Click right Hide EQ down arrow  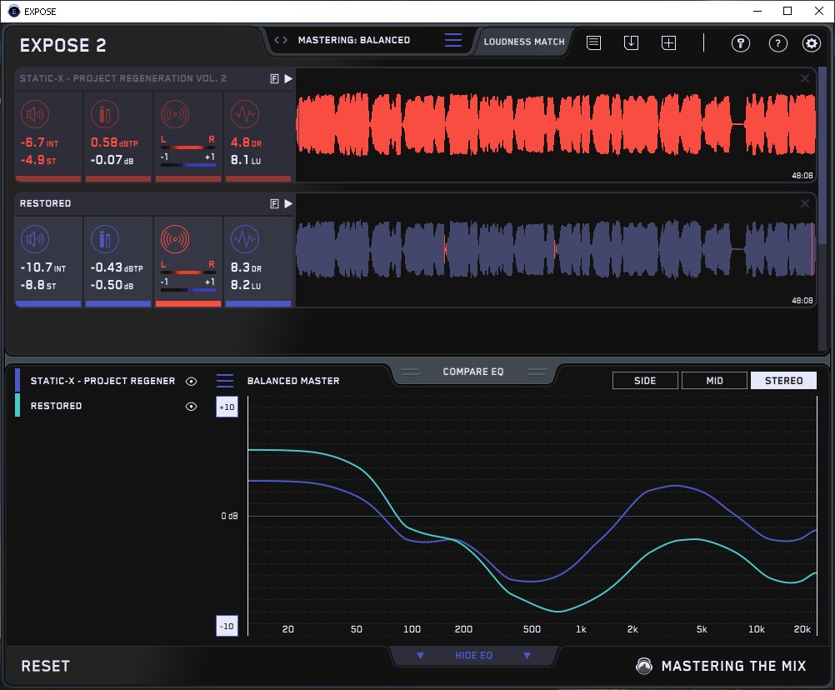527,655
